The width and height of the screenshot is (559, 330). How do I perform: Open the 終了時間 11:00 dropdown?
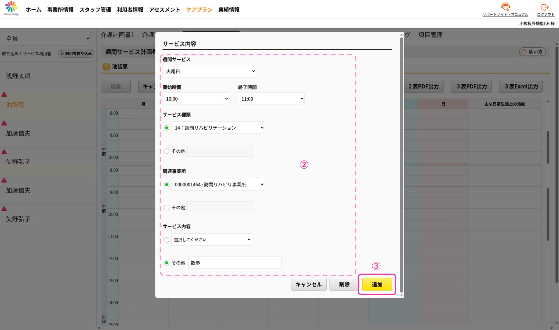271,99
